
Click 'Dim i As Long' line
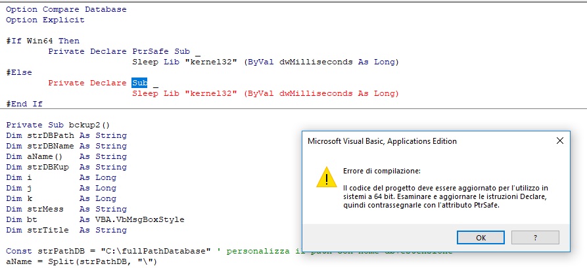(61, 177)
